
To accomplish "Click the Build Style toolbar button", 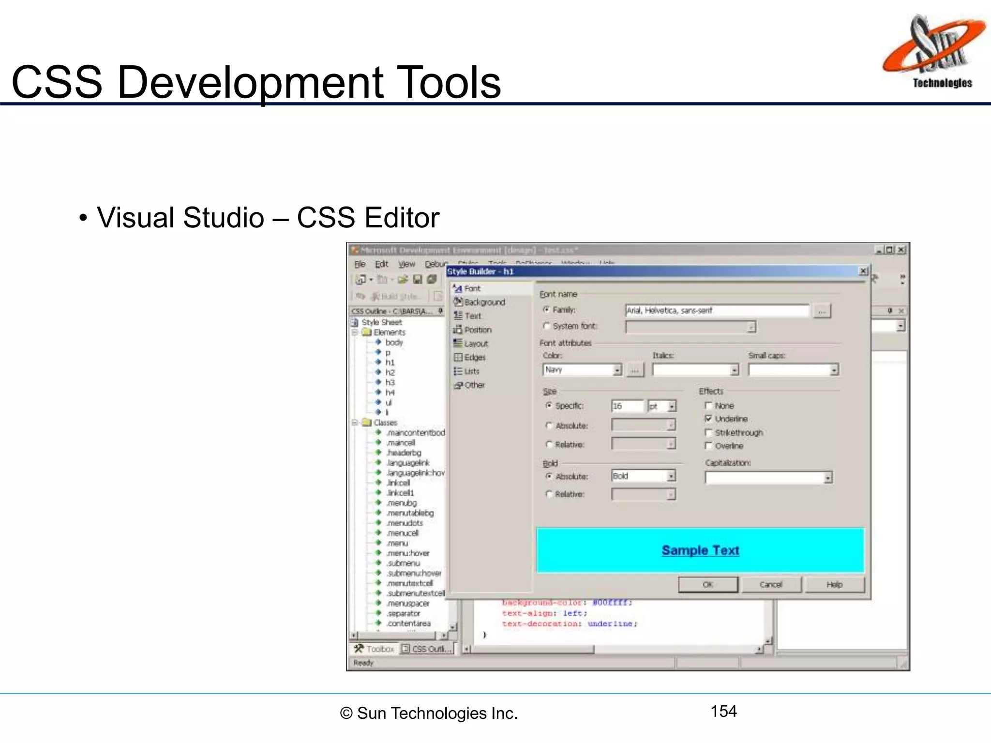I will coord(397,296).
